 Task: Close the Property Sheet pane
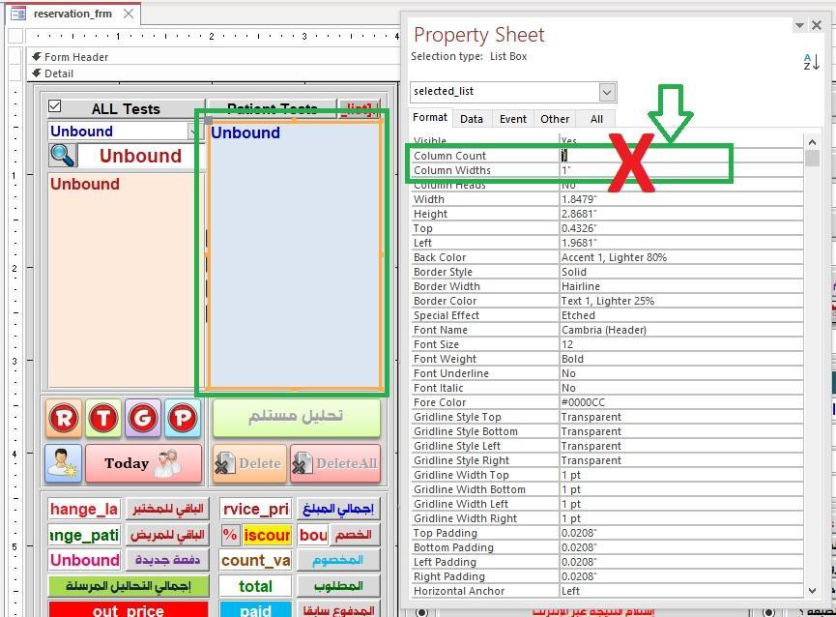pos(817,25)
